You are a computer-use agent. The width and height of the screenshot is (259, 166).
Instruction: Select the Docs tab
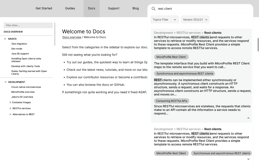tap(92, 8)
